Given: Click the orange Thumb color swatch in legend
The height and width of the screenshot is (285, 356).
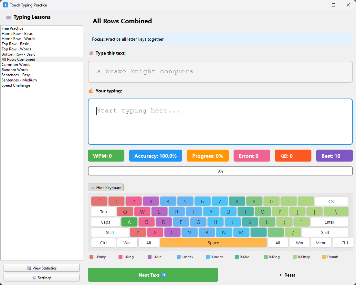Looking at the screenshot, I should coord(324,257).
